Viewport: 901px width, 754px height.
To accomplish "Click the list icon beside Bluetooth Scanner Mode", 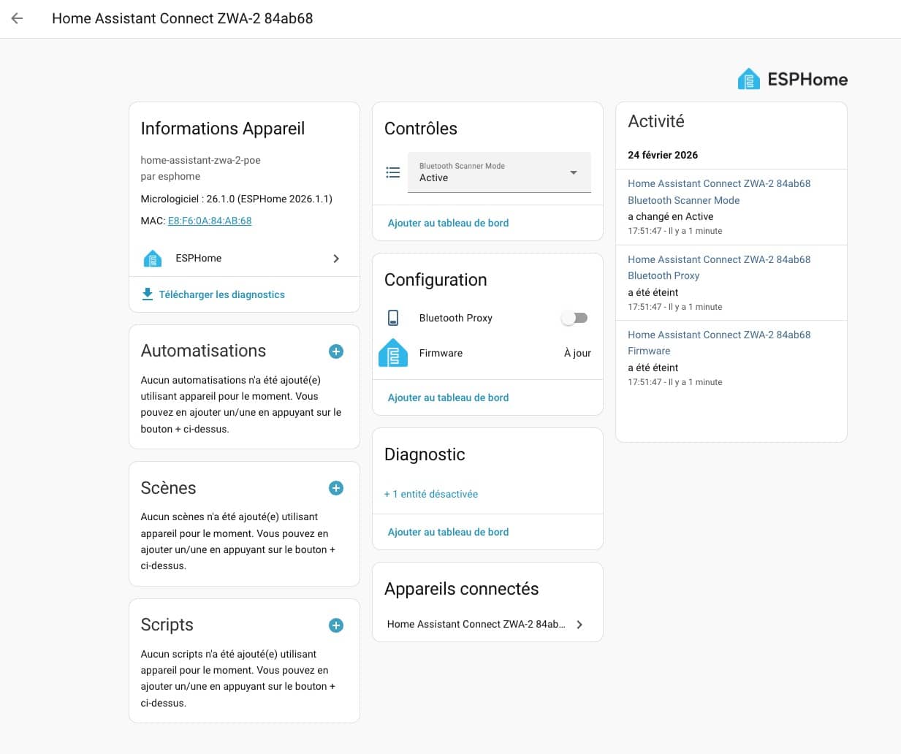I will coord(393,172).
